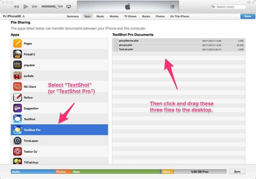The width and height of the screenshot is (256, 179).
Task: Select the RD Client app icon
Action: 17,87
